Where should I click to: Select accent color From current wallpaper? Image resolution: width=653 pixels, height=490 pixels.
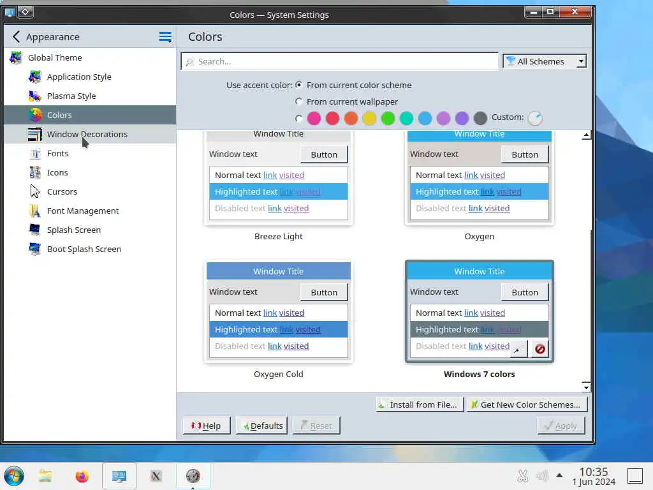(x=298, y=101)
